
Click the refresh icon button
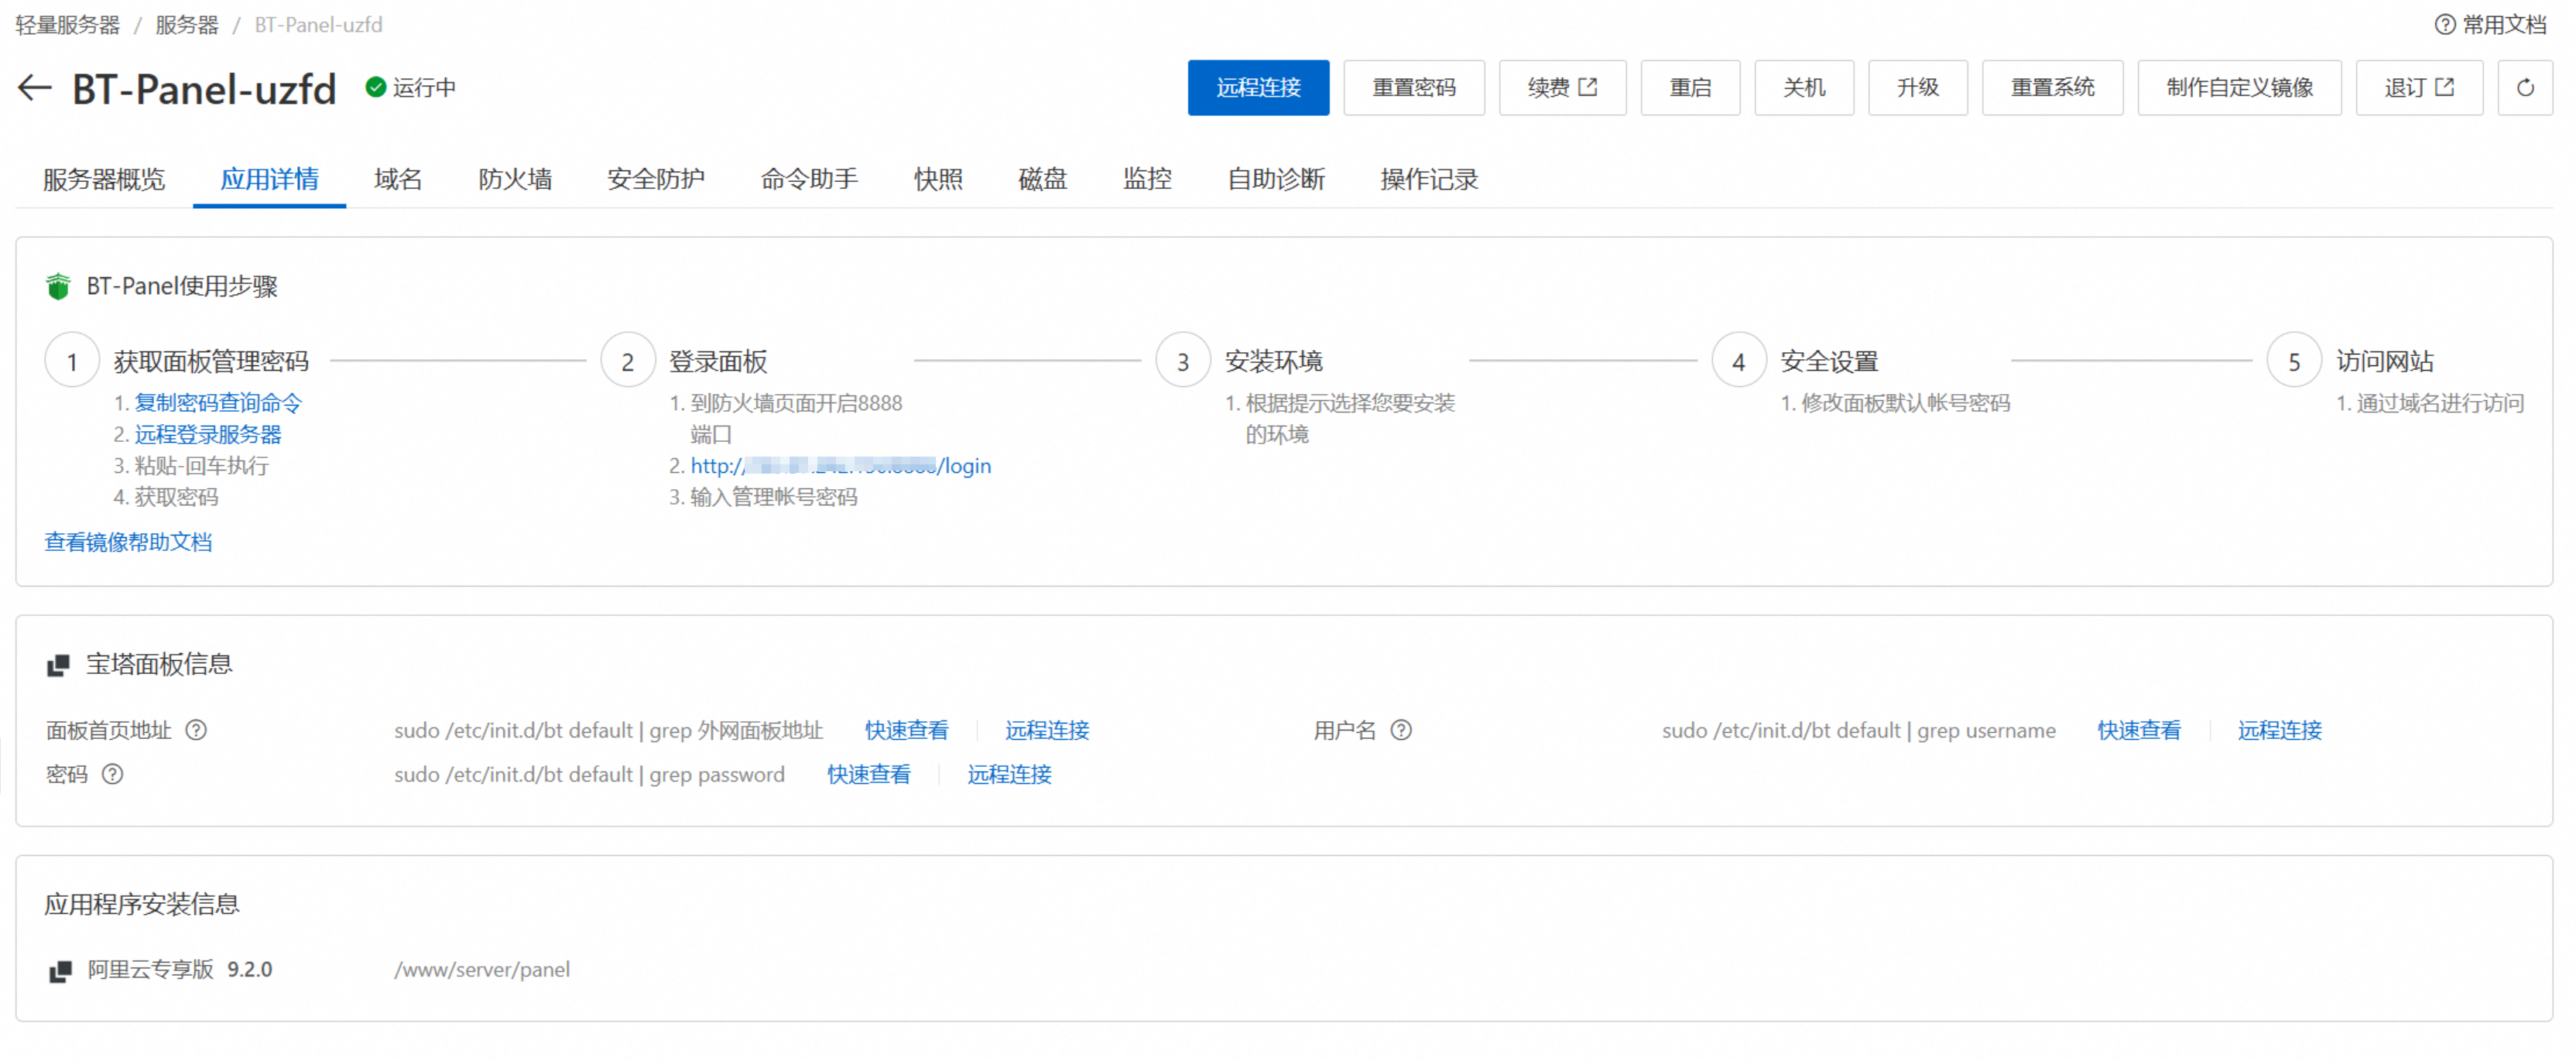2524,88
